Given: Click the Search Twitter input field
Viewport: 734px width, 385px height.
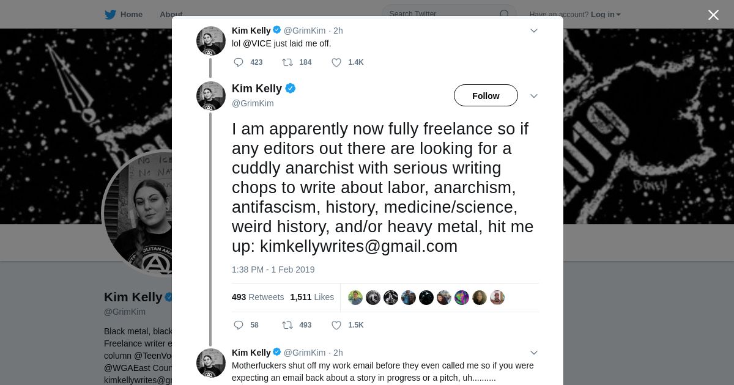Looking at the screenshot, I should click(x=440, y=14).
